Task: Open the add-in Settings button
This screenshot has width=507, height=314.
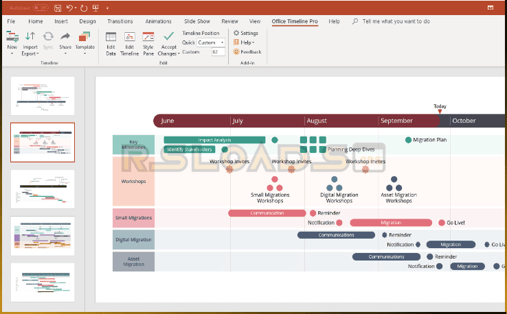Action: click(x=246, y=33)
